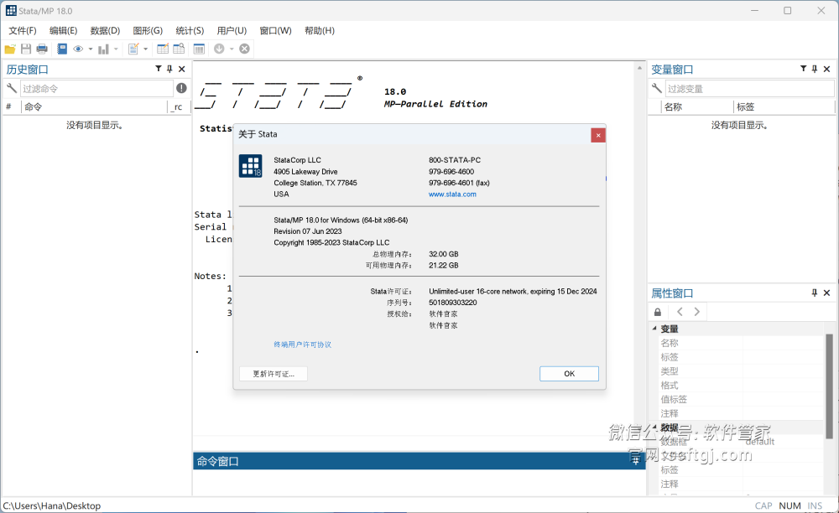
Task: Click the 过滤变量 filter input field
Action: coord(749,88)
